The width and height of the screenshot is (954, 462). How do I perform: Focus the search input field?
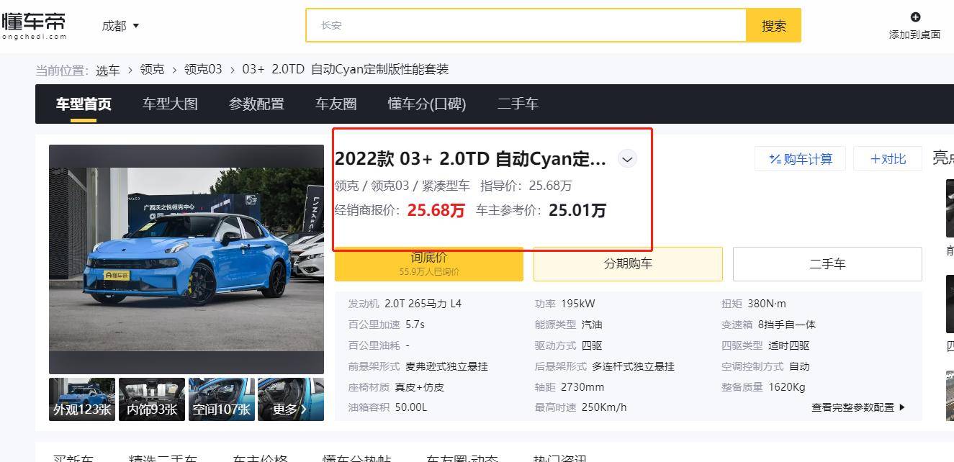[526, 25]
